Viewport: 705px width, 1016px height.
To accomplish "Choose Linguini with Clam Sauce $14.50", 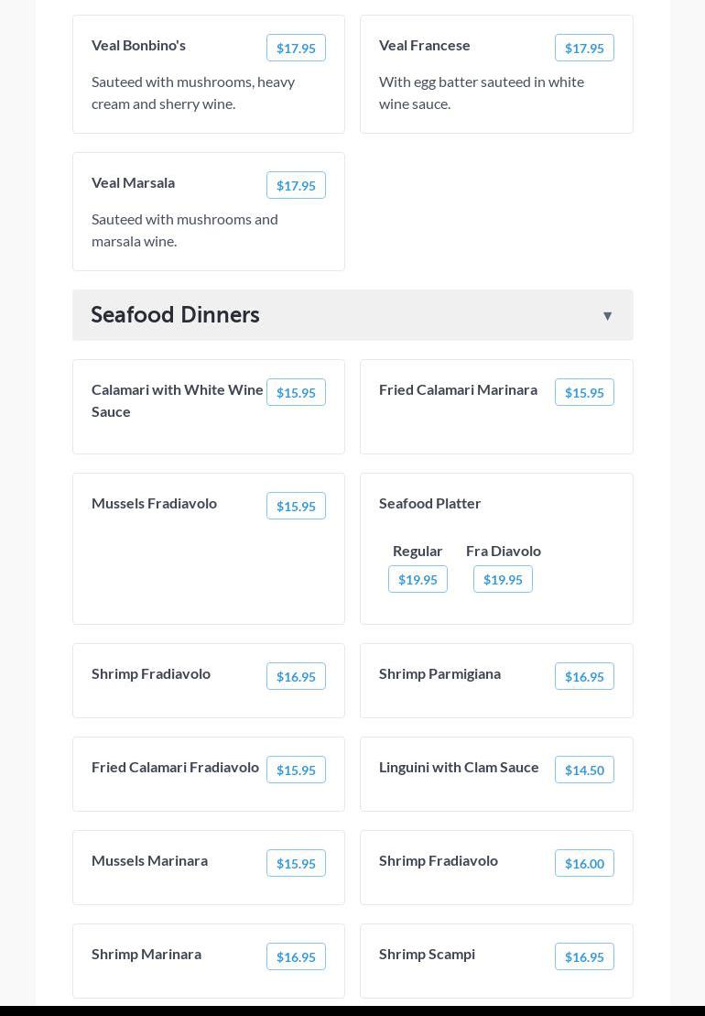I will 584,770.
